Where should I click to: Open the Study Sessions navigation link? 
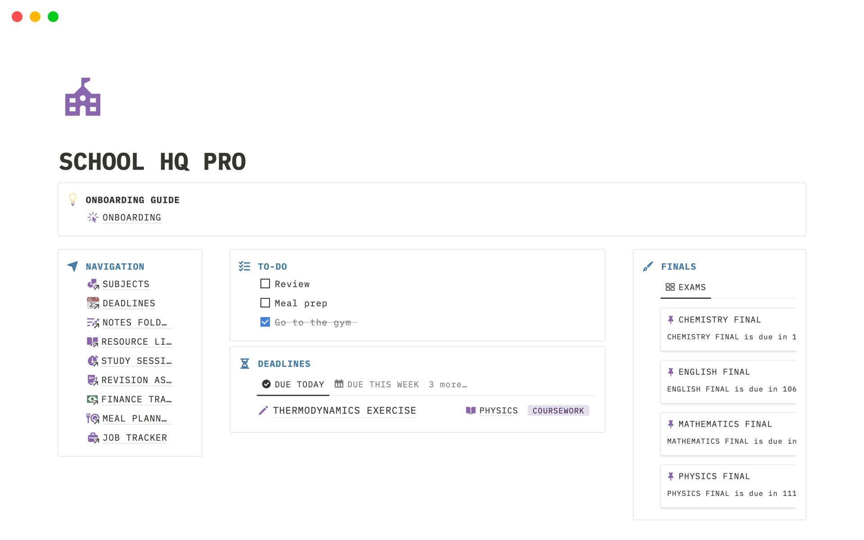point(136,361)
